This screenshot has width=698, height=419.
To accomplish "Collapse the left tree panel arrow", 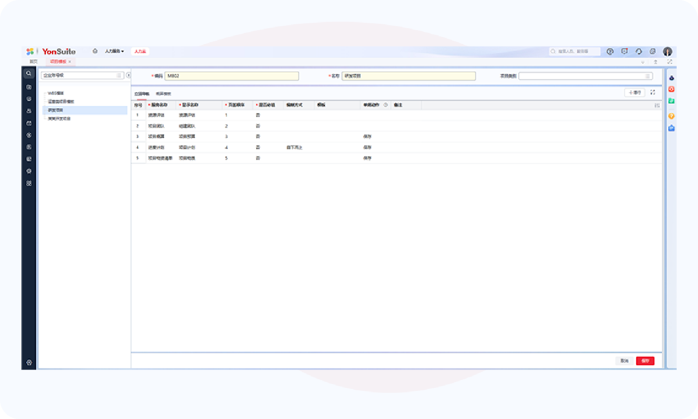I will pyautogui.click(x=128, y=75).
